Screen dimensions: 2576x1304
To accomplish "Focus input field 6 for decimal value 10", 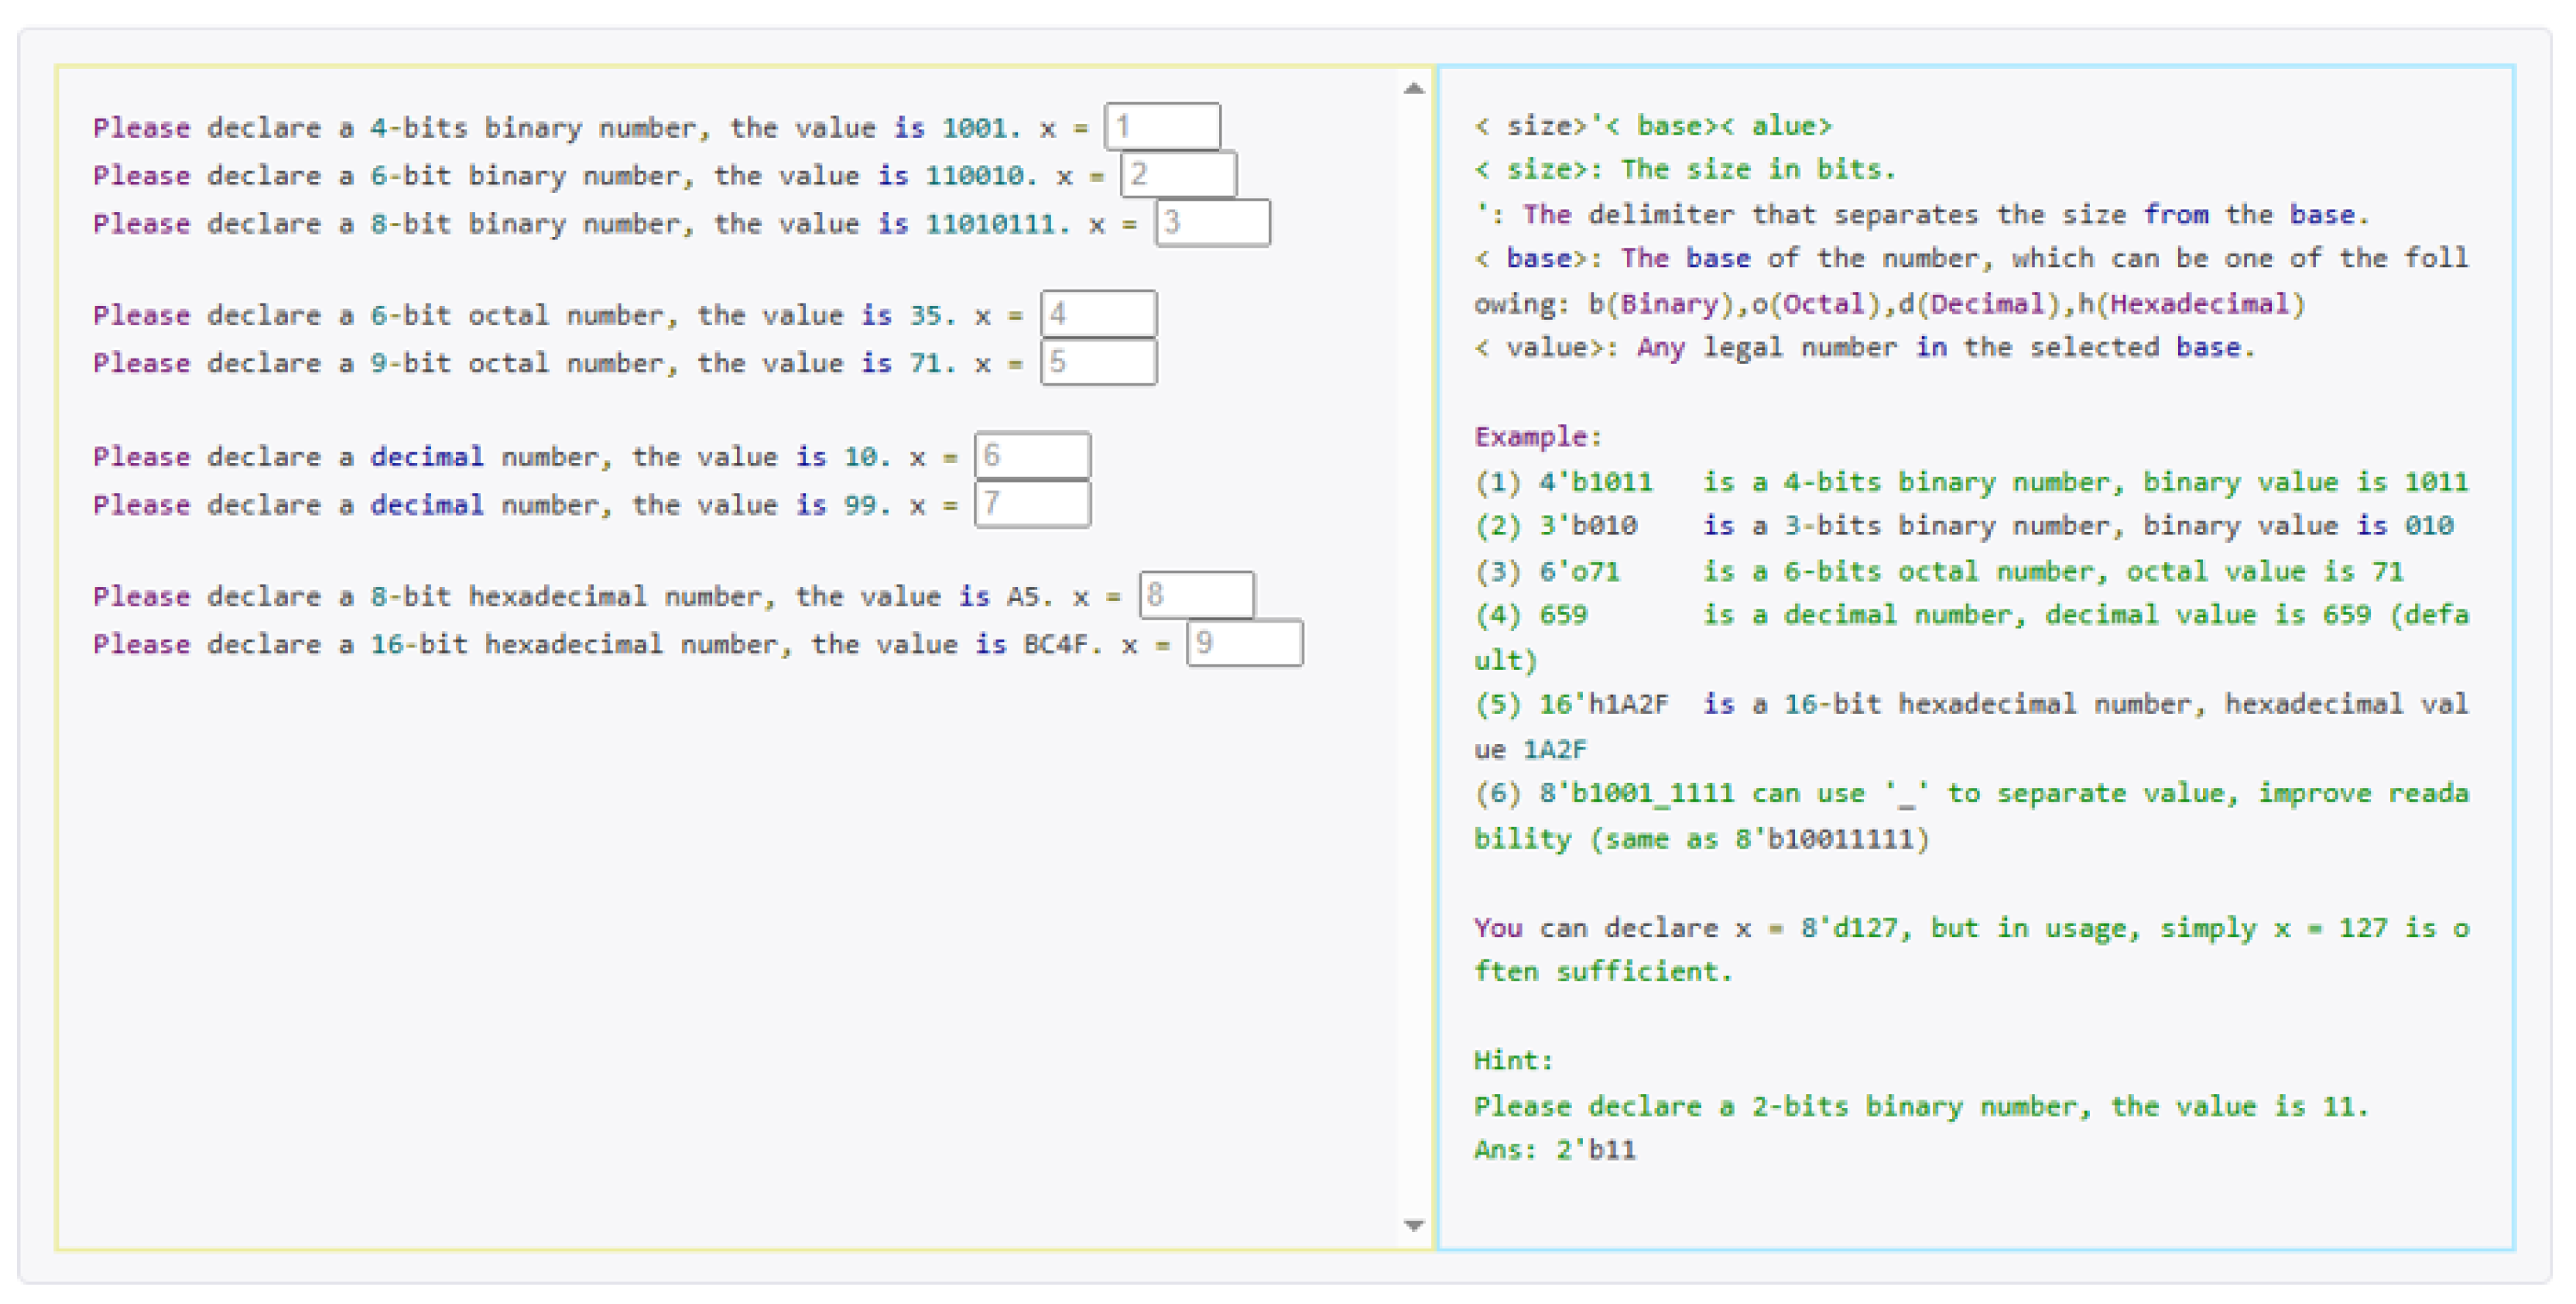I will point(1032,456).
